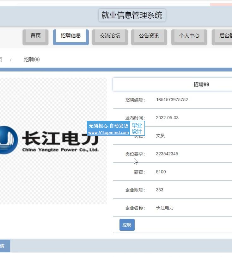Screen dimensions: 232x257
Task: Select the salary value 5100
Action: click(161, 172)
